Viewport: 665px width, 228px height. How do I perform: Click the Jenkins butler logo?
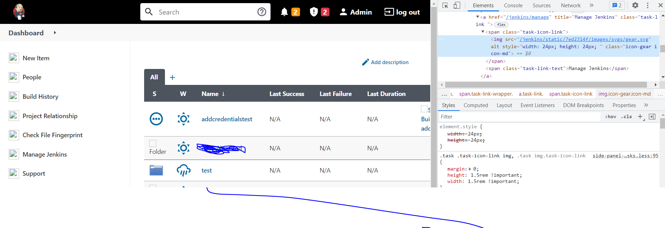pyautogui.click(x=19, y=12)
